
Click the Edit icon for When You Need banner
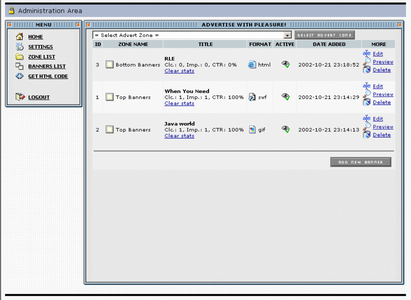[x=366, y=86]
